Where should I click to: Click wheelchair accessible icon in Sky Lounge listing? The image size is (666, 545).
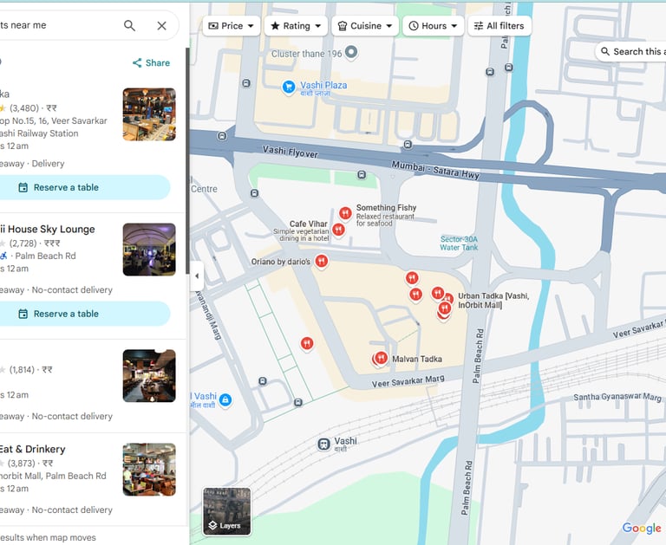[x=3, y=256]
